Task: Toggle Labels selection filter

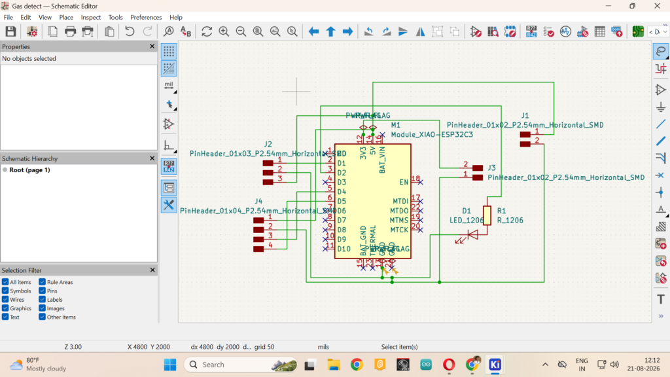Action: (x=43, y=300)
